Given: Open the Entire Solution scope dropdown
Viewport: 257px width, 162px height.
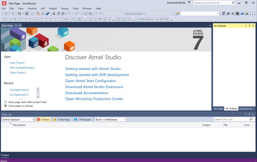Looking at the screenshot, I should tap(18, 120).
